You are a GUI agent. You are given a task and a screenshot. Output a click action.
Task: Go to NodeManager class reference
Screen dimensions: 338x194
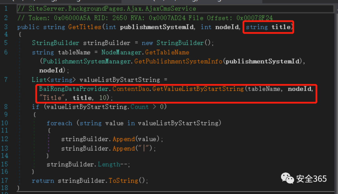click(121, 52)
